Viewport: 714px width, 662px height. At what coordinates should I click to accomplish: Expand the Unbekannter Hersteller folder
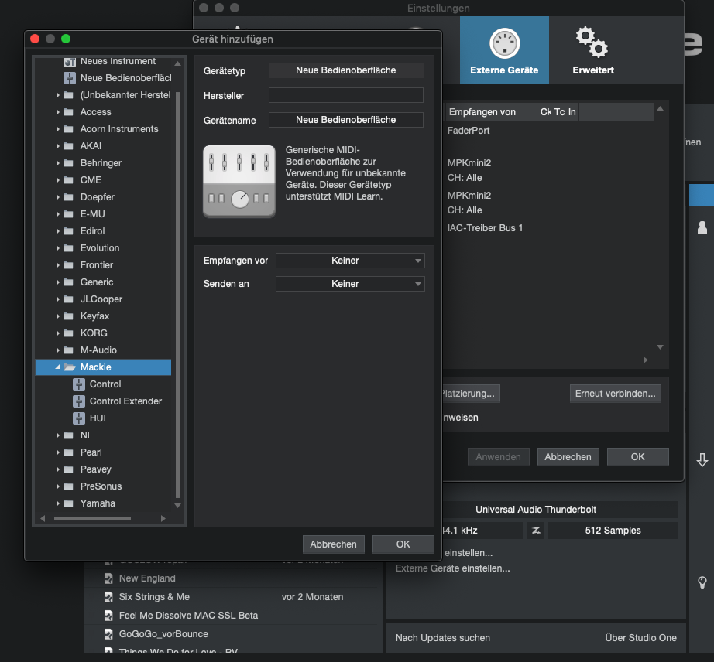point(57,95)
